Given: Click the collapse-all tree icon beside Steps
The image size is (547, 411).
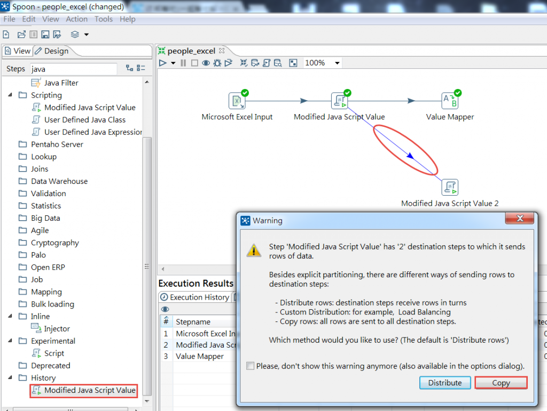Looking at the screenshot, I should [x=141, y=68].
